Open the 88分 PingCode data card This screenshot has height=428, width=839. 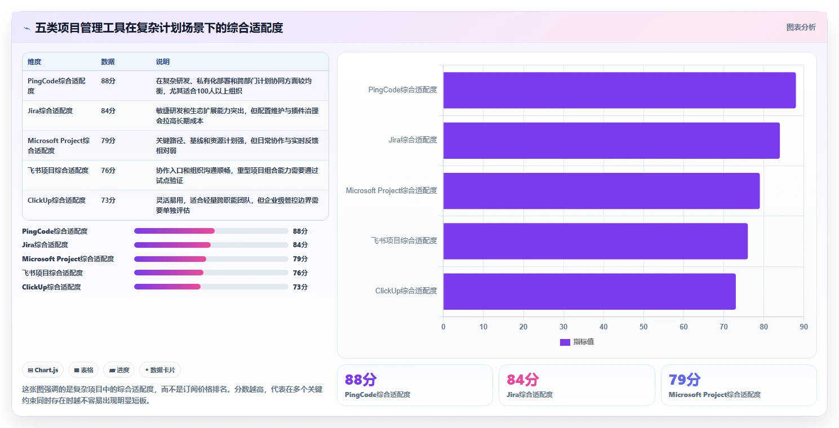tap(415, 385)
